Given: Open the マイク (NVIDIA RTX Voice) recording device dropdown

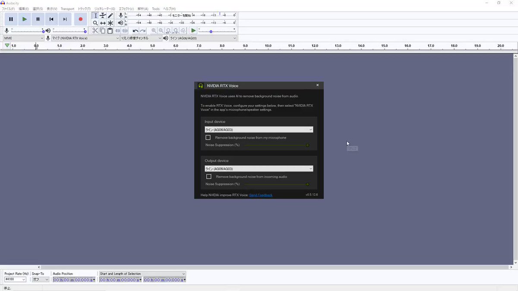Looking at the screenshot, I should 85,38.
